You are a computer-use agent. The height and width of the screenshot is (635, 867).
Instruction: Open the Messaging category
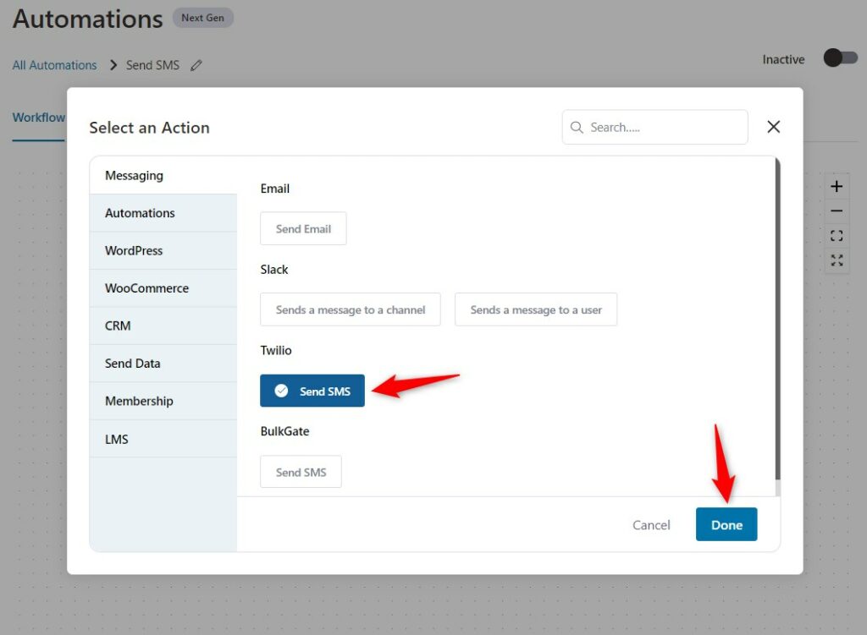(163, 176)
